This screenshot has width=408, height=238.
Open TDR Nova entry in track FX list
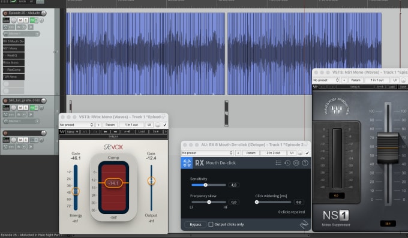14,77
